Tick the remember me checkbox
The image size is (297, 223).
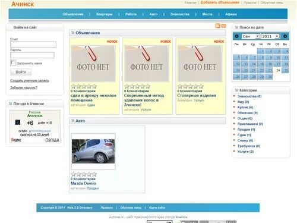click(13, 63)
